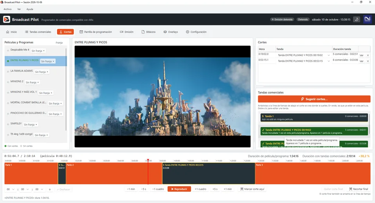
Task: Open franja dropdown for PINOCCHIO
Action: (55, 114)
